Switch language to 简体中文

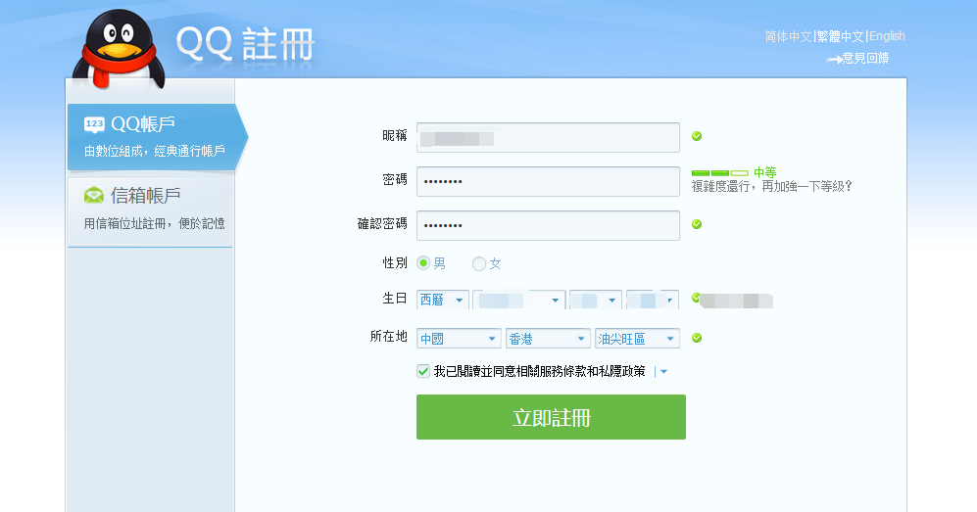788,36
